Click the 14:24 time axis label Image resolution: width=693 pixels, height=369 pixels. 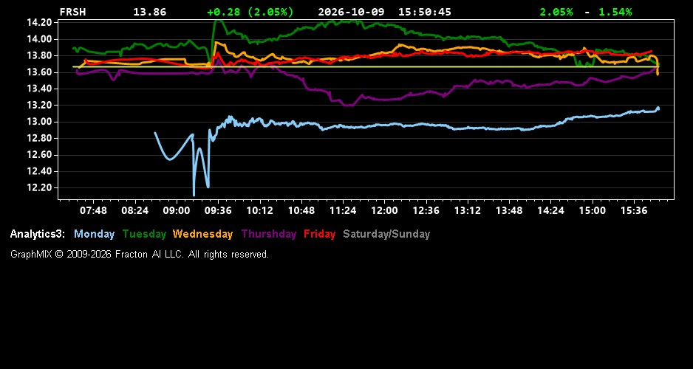[550, 211]
